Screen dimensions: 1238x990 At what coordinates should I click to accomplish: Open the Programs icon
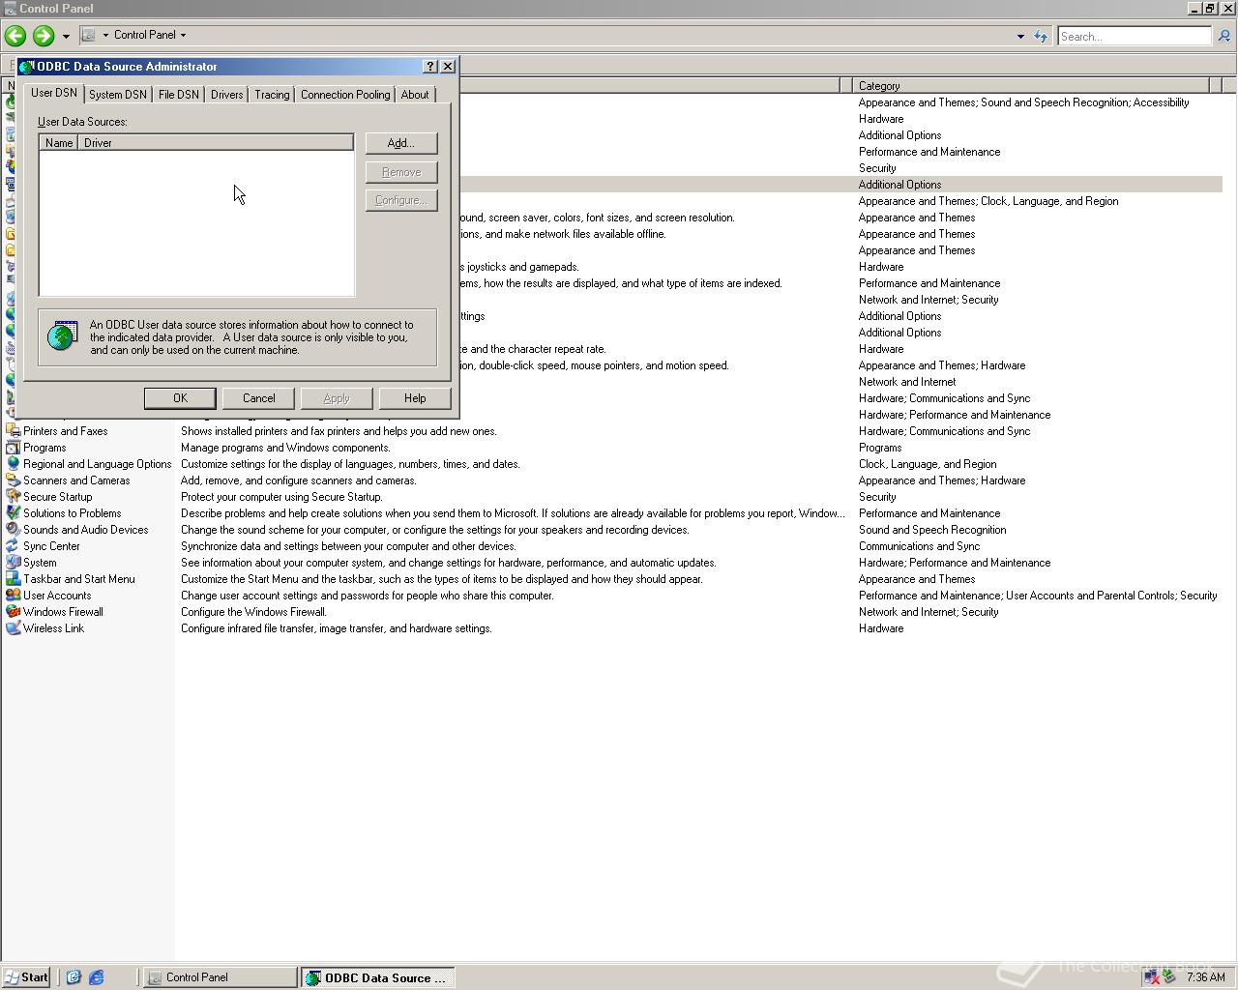point(13,448)
